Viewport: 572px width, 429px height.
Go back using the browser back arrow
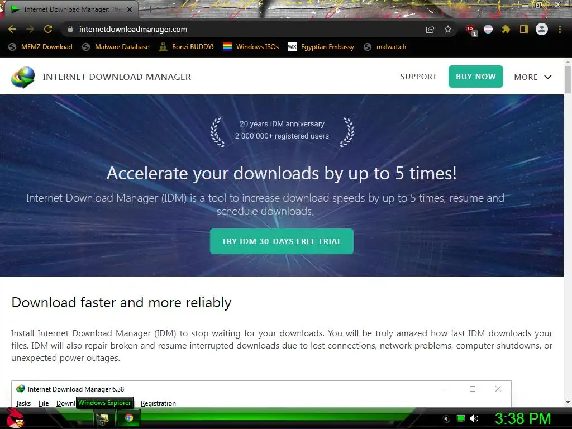point(12,29)
